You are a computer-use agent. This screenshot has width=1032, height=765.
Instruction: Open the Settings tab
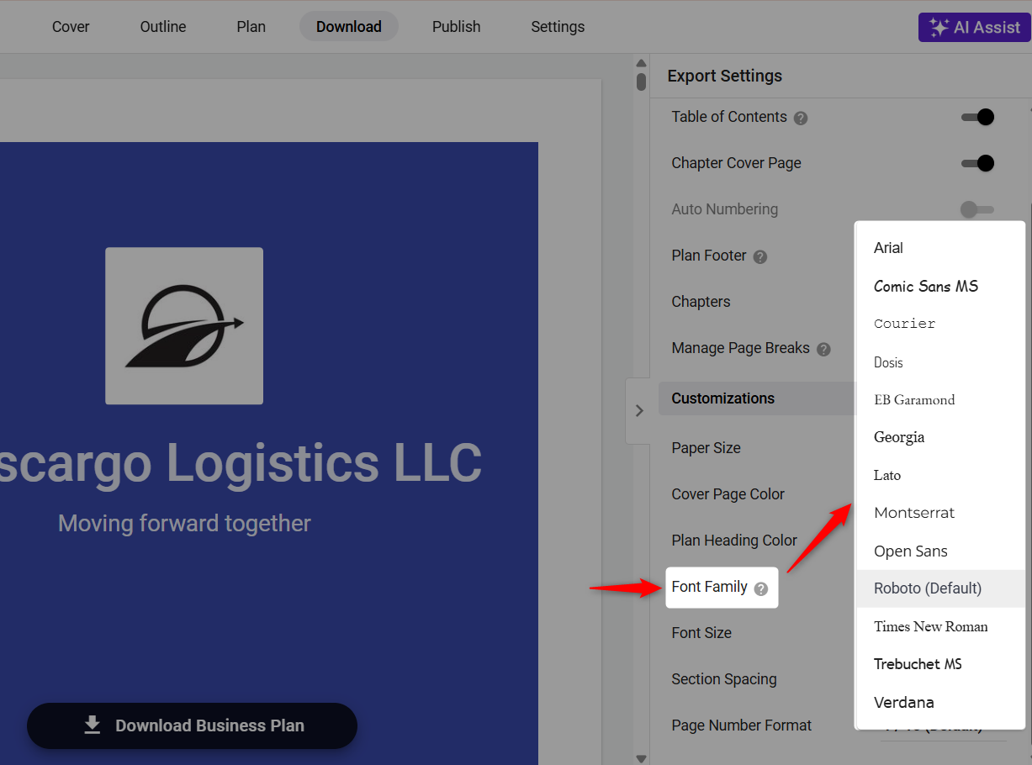coord(558,27)
